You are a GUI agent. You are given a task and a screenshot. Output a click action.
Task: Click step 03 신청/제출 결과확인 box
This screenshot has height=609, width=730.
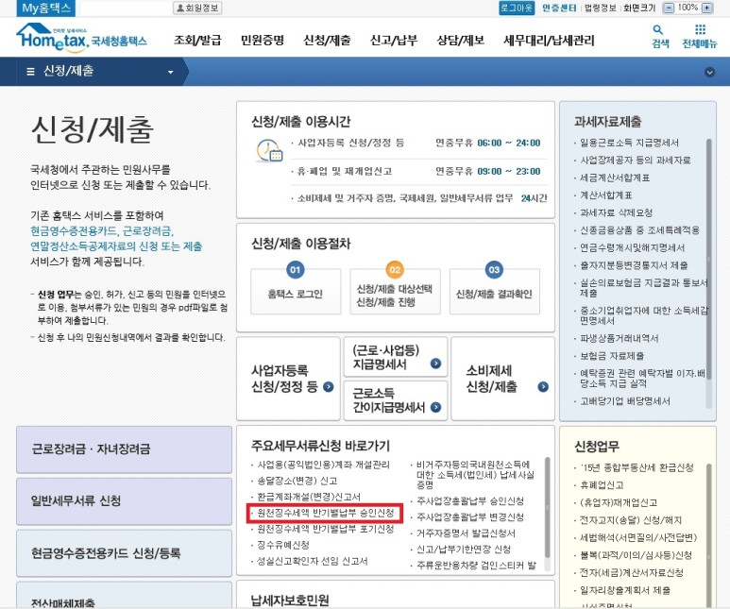495,292
